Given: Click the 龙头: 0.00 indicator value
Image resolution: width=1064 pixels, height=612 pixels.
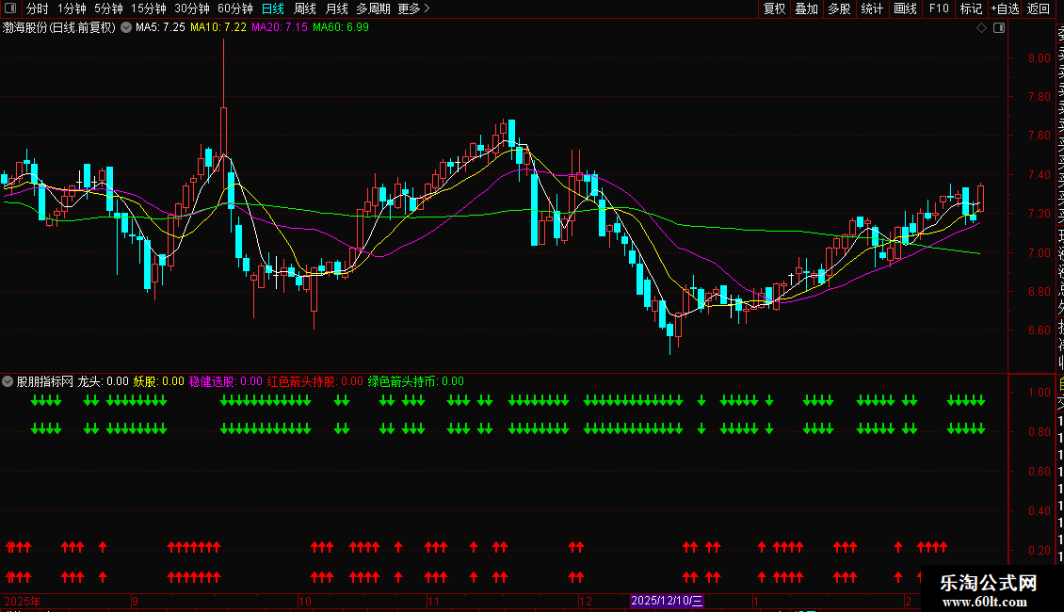Looking at the screenshot, I should tap(104, 381).
